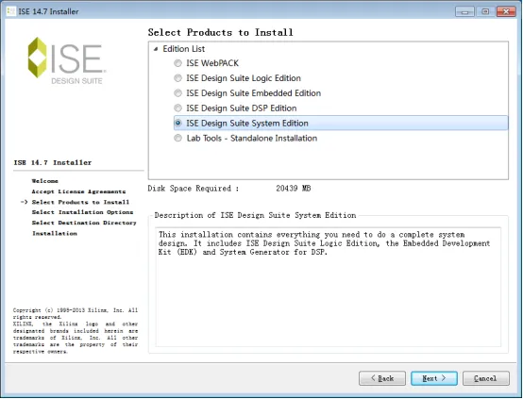Go to the Next installer page
Screen dimensions: 523x399
click(x=434, y=378)
